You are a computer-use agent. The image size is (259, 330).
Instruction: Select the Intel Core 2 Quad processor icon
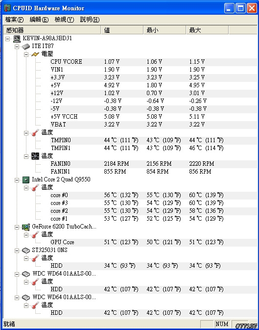[26, 179]
